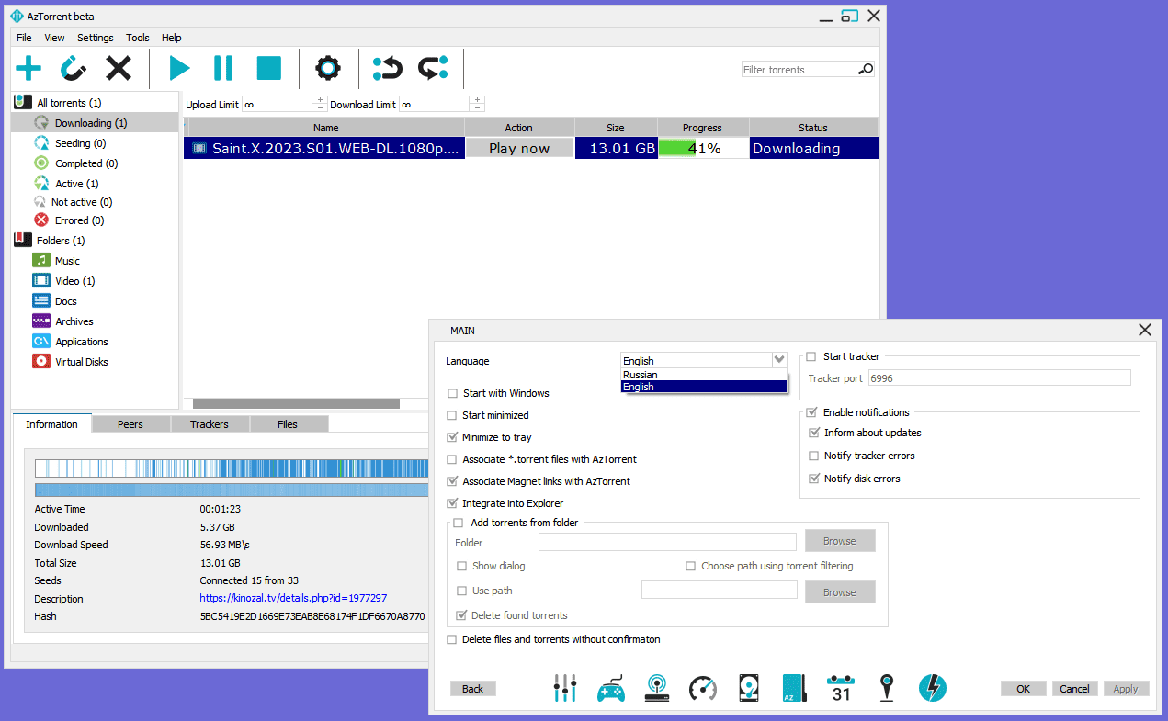The width and height of the screenshot is (1168, 721).
Task: Select Video (1) folder in sidebar
Action: (x=74, y=281)
